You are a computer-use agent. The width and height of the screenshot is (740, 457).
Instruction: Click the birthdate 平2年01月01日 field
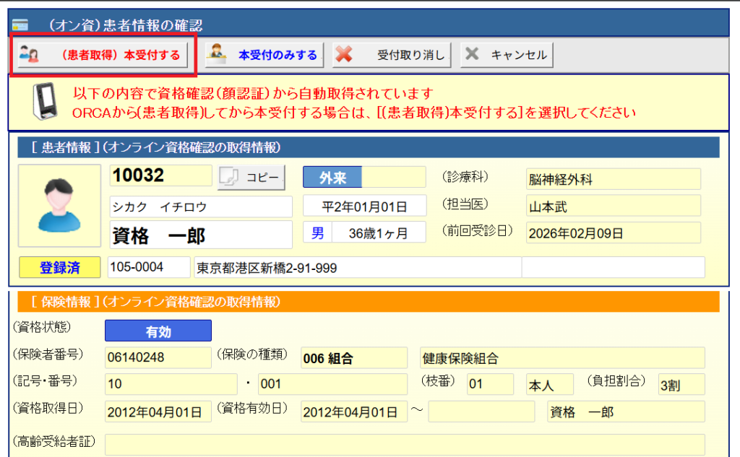point(364,206)
